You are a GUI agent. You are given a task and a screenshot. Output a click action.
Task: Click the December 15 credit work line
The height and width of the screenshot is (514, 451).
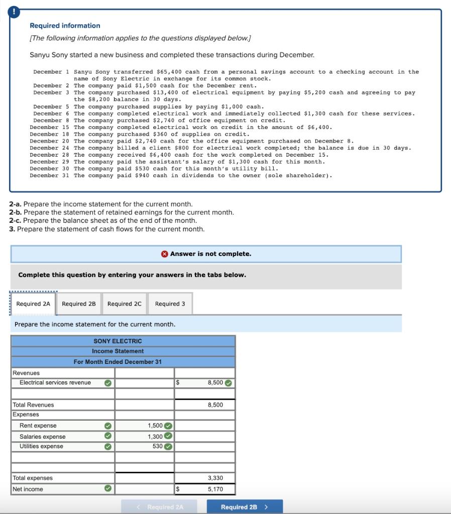(x=181, y=127)
